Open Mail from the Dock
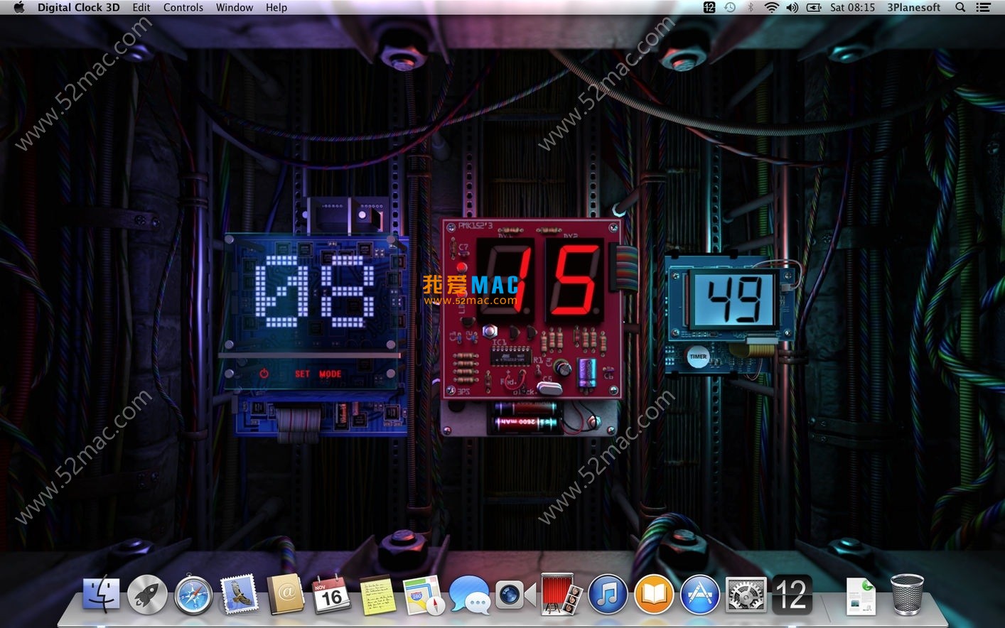The height and width of the screenshot is (628, 1005). pos(240,595)
